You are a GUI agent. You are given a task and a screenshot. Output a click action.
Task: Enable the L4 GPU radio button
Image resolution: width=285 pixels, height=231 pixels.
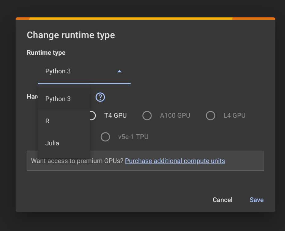(x=211, y=116)
